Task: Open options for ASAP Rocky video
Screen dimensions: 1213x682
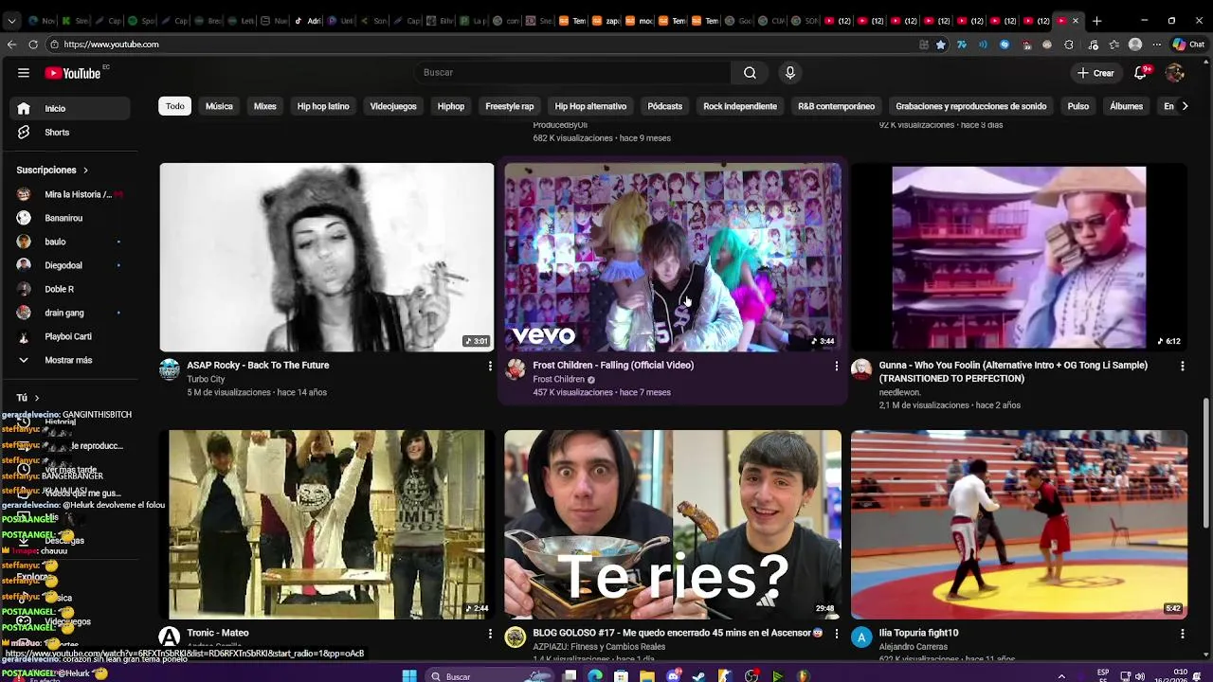Action: click(490, 366)
